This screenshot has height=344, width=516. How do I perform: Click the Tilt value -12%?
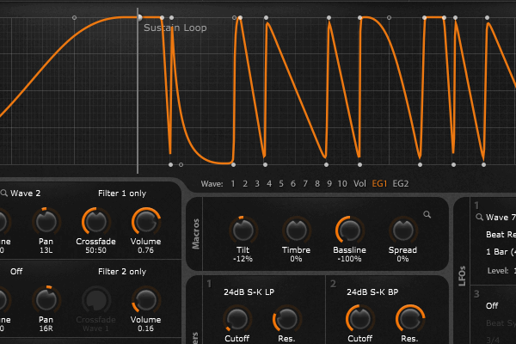pos(243,259)
